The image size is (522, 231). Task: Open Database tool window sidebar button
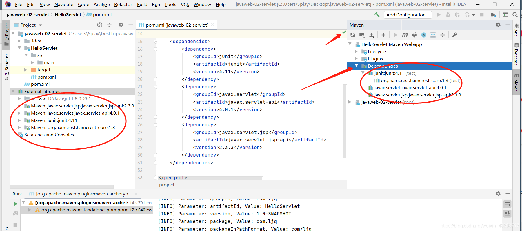click(x=516, y=54)
